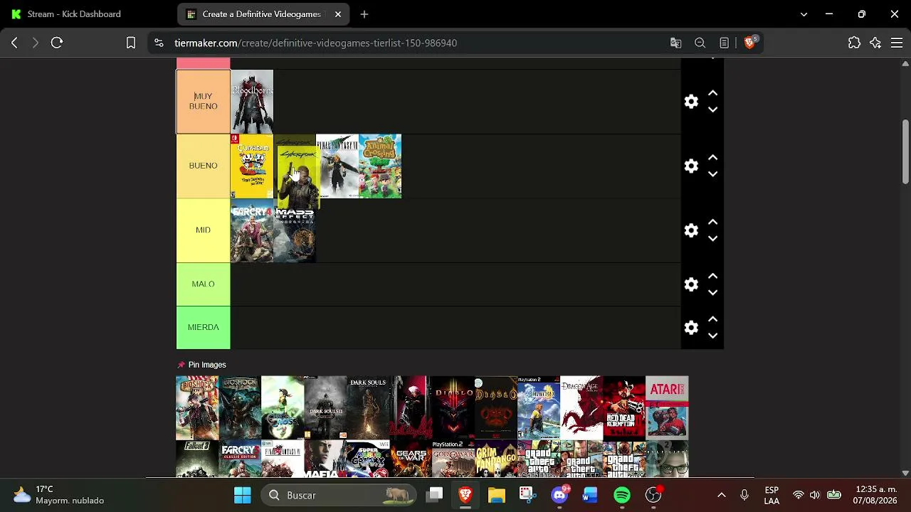Select the Grim Fandango cover
911x512 pixels.
[496, 459]
